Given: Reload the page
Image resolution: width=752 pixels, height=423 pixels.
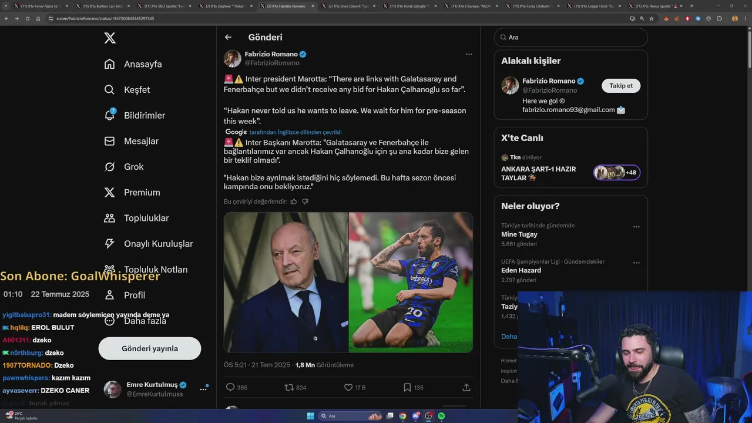Looking at the screenshot, I should click(x=28, y=18).
